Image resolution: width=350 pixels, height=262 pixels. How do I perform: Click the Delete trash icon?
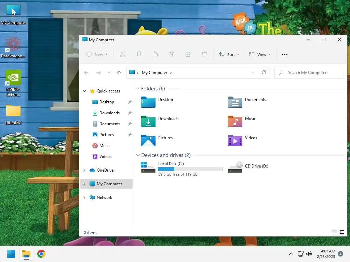point(204,54)
